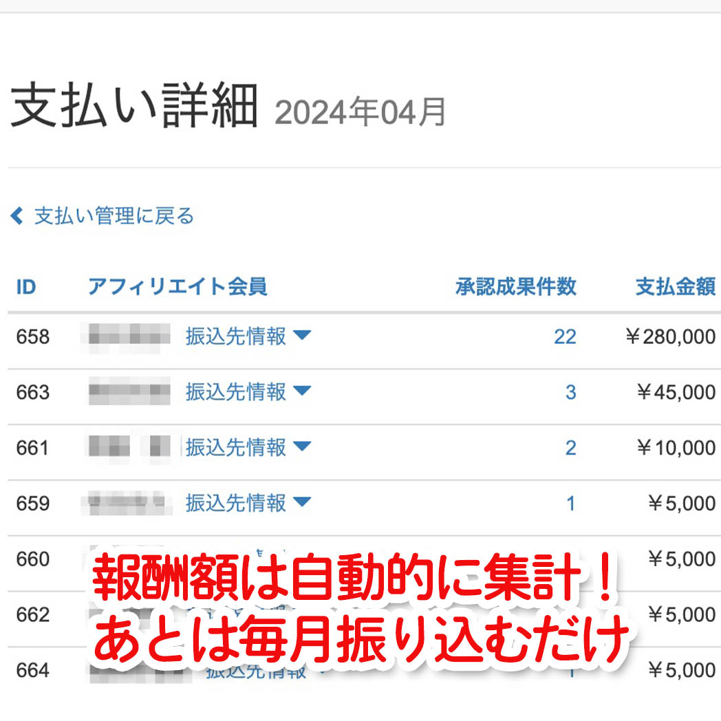Viewport: 721px width, 721px height.
Task: Open approved results count 1 for ID 659
Action: pos(570,504)
